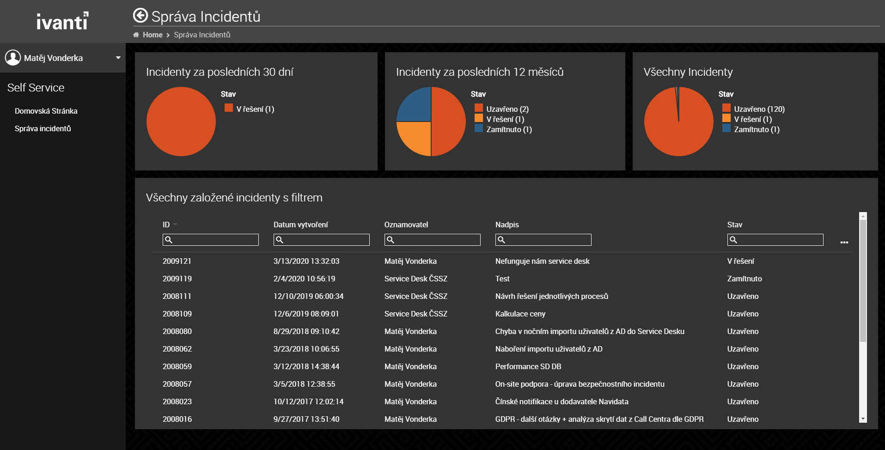The height and width of the screenshot is (450, 885).
Task: Expand the Matěj Vonderka user dropdown
Action: tap(118, 58)
